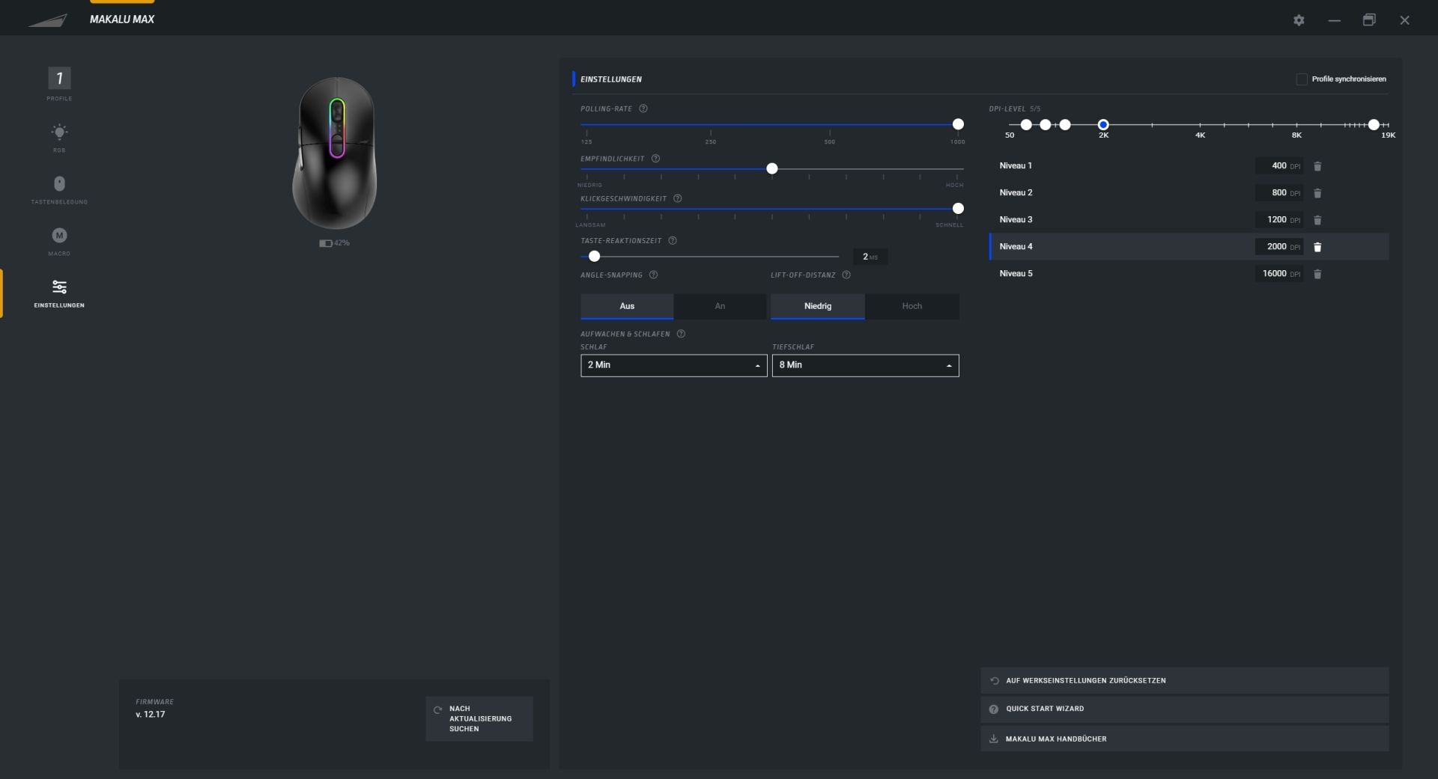Click firmware version v. 12.17 text
The height and width of the screenshot is (779, 1438).
(151, 715)
